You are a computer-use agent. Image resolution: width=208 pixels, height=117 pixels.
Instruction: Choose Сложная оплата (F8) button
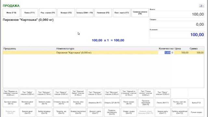pyautogui.click(x=140, y=13)
